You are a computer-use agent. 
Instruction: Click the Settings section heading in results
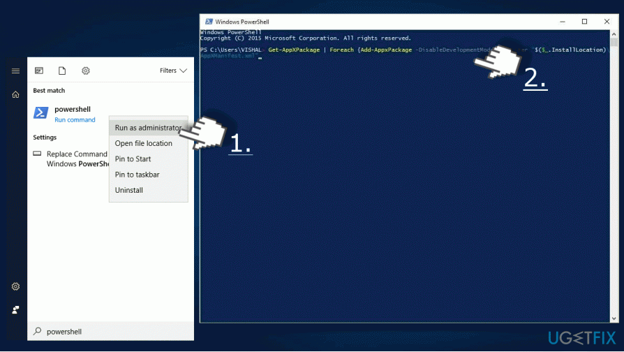[x=45, y=138]
